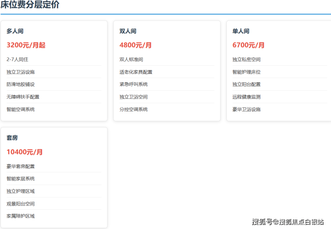The image size is (331, 229).
Task: Open the 套房 card title
Action: coord(12,138)
